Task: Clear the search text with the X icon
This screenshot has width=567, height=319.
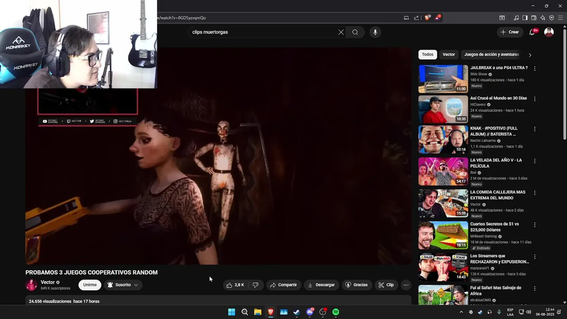Action: [341, 32]
